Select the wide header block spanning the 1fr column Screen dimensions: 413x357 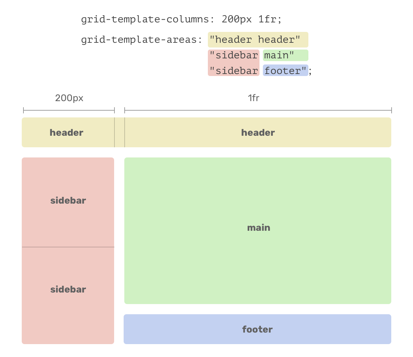(258, 132)
